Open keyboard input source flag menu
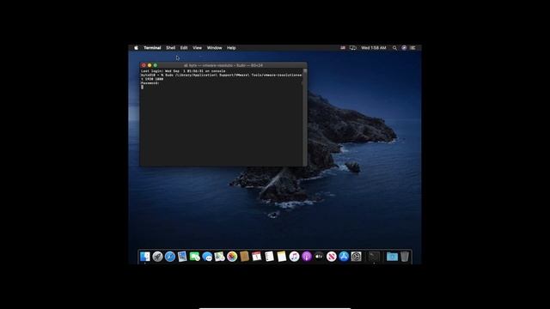The width and height of the screenshot is (550, 309). (343, 48)
